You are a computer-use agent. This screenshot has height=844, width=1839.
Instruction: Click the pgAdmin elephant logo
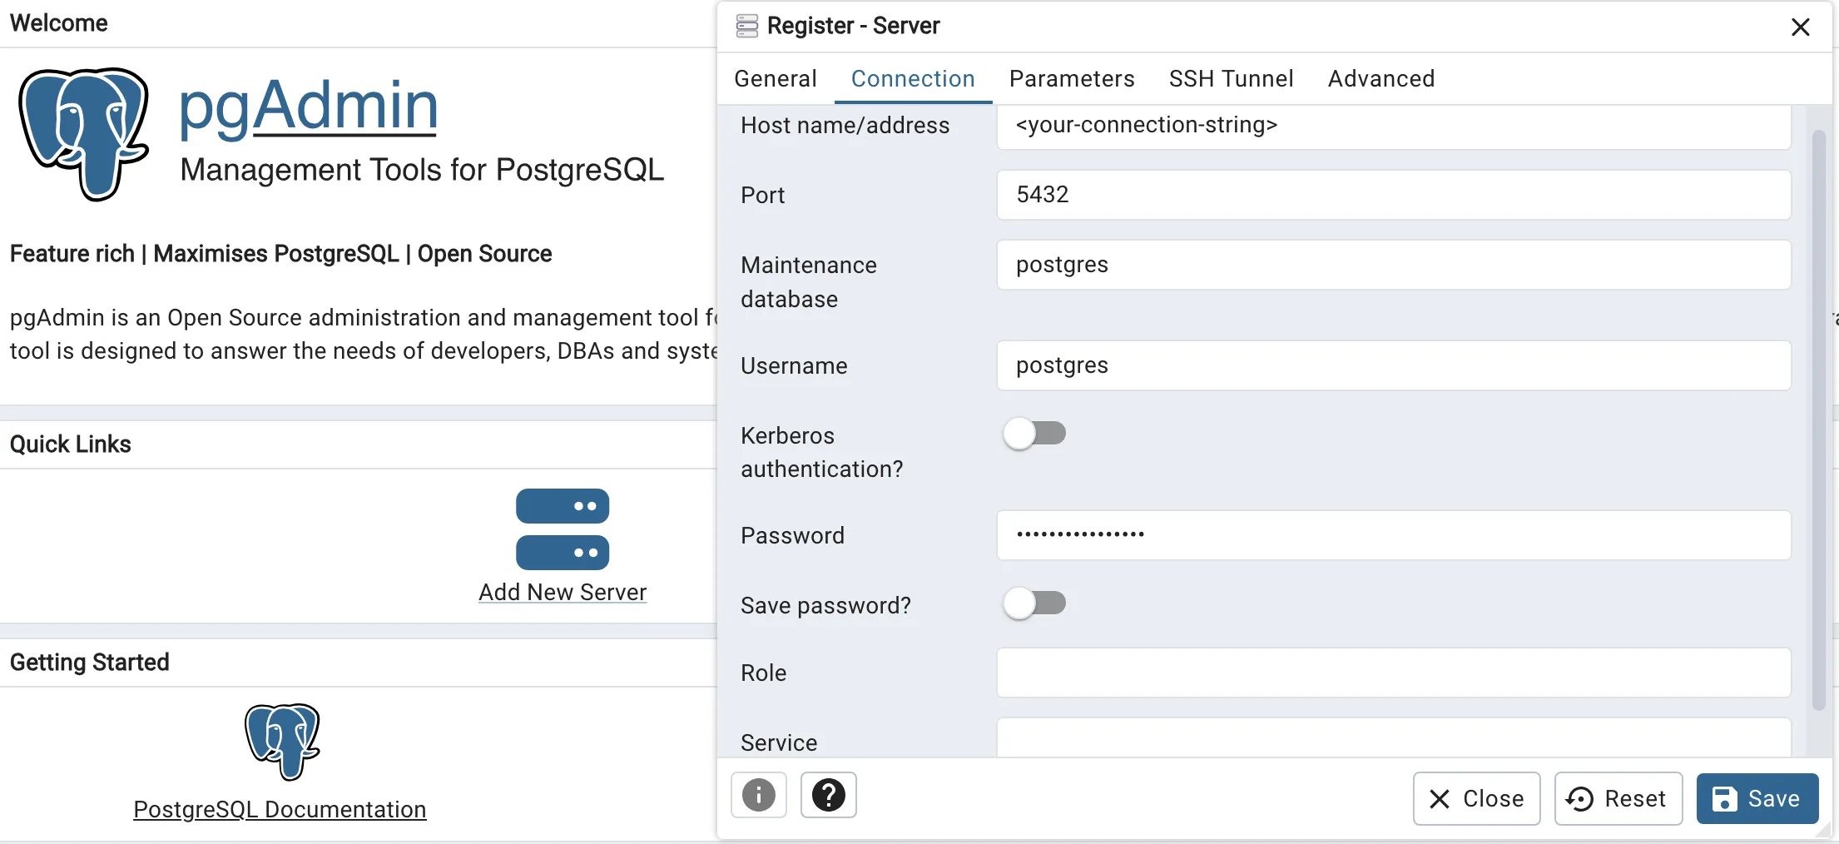tap(84, 134)
